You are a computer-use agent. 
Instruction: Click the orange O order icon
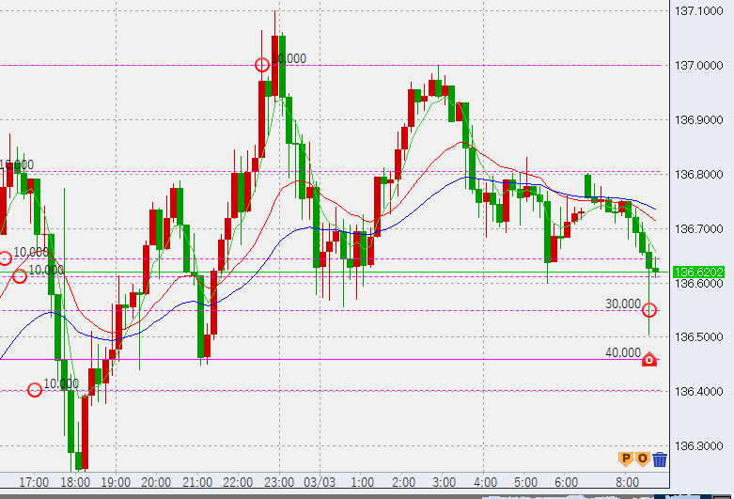[x=642, y=459]
